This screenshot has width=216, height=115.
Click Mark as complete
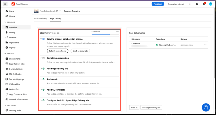tap(80, 51)
